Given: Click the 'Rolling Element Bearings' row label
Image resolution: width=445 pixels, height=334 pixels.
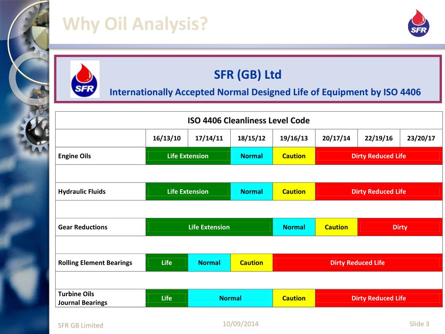Looking at the screenshot, I should pos(95,263).
